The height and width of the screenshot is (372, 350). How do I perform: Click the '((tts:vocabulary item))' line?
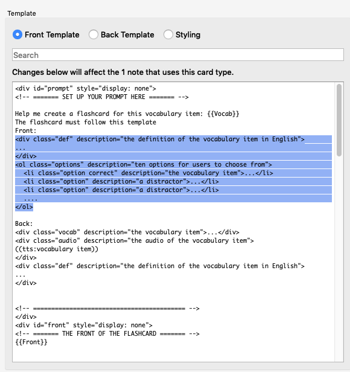(x=57, y=249)
